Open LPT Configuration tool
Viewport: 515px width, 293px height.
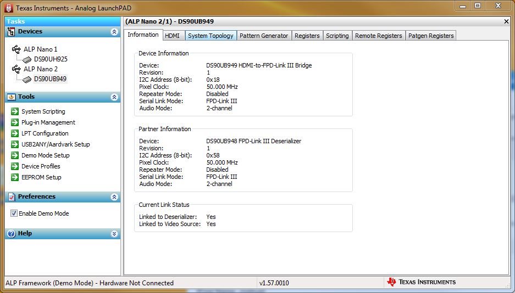pos(45,133)
